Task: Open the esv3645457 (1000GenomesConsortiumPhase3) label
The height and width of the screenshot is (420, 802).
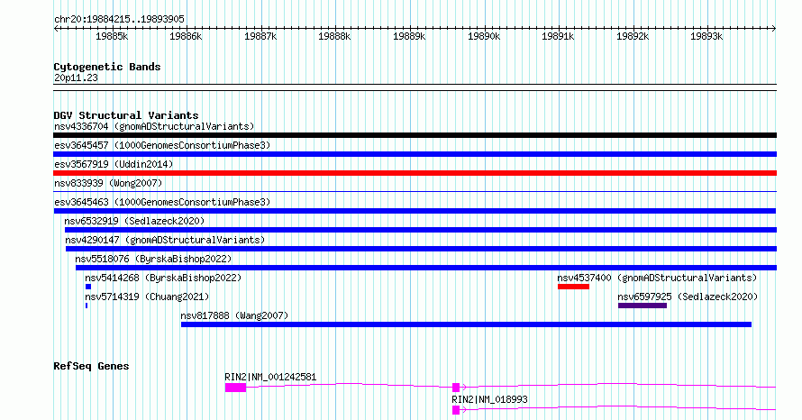Action: pos(162,145)
